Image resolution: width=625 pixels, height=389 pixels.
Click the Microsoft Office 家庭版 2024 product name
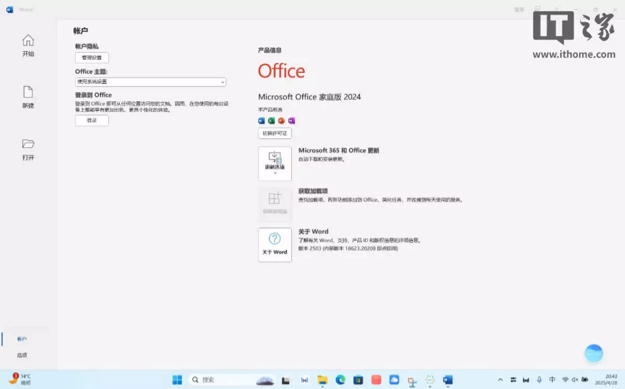[x=309, y=97]
